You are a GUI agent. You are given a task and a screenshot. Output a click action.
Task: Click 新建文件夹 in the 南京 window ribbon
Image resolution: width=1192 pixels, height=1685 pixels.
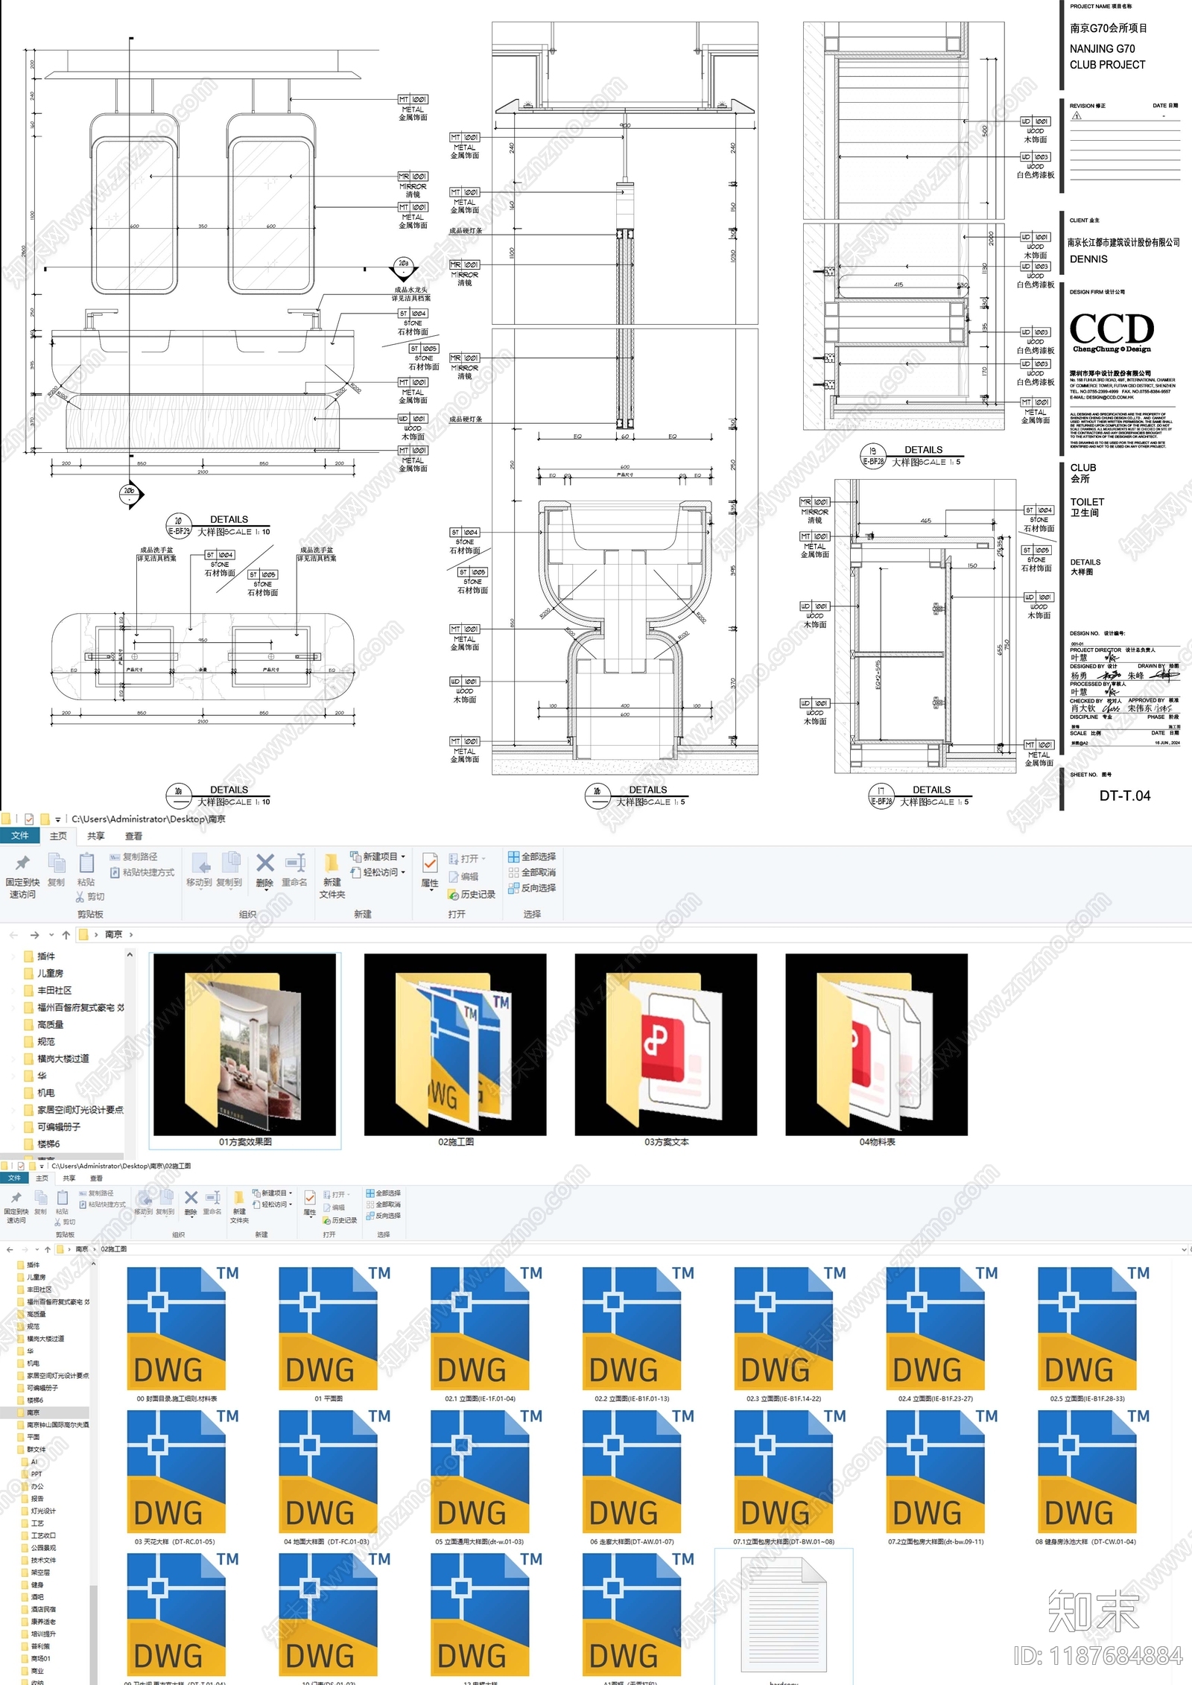tap(332, 875)
